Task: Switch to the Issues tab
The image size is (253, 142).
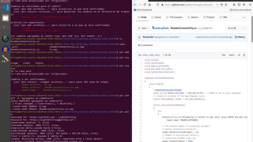Action: pyautogui.click(x=156, y=17)
